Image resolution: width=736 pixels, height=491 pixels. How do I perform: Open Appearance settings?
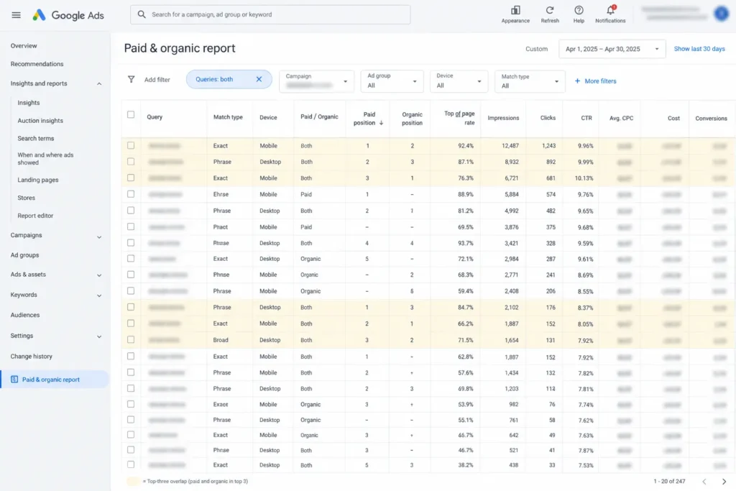pyautogui.click(x=515, y=14)
